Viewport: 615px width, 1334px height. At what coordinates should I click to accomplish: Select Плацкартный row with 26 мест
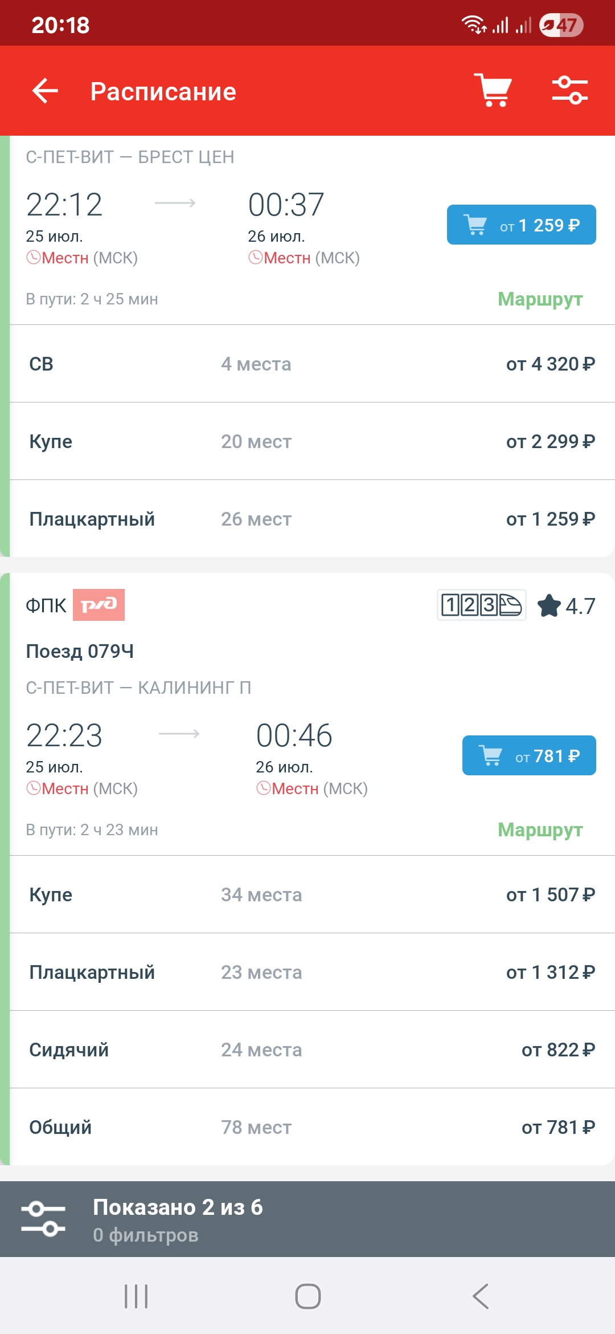[x=312, y=519]
